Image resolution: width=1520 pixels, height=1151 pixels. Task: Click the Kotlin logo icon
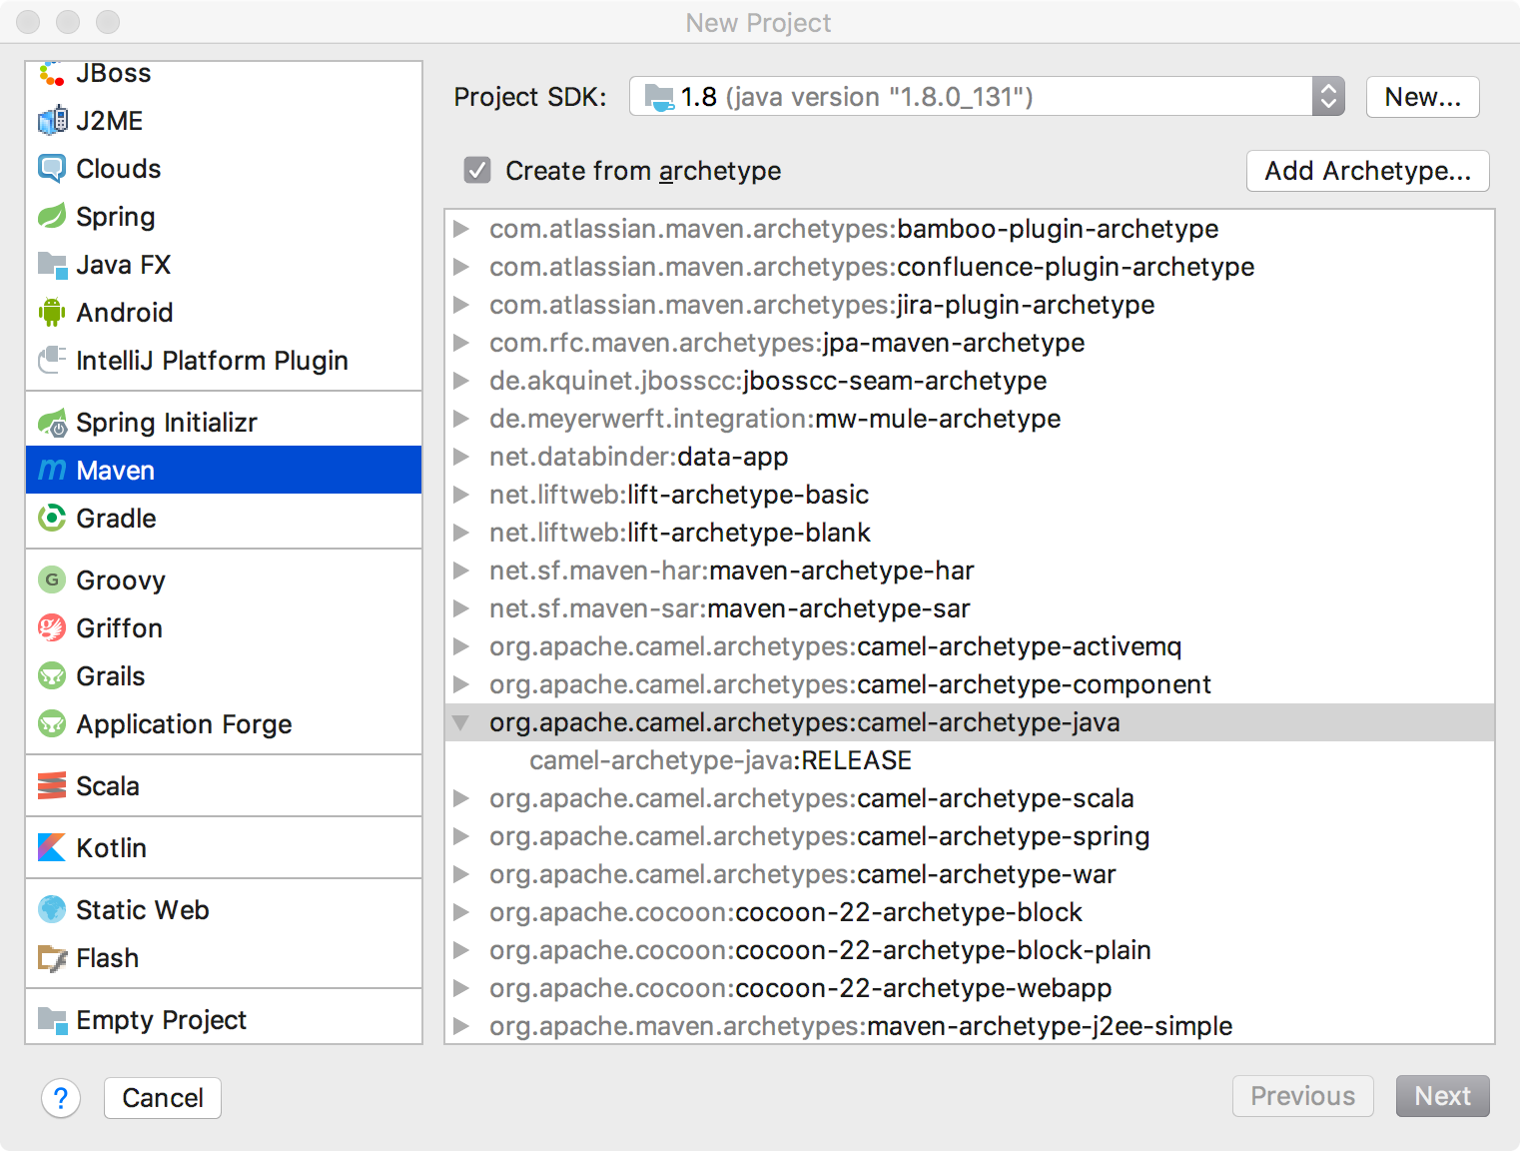pos(52,847)
